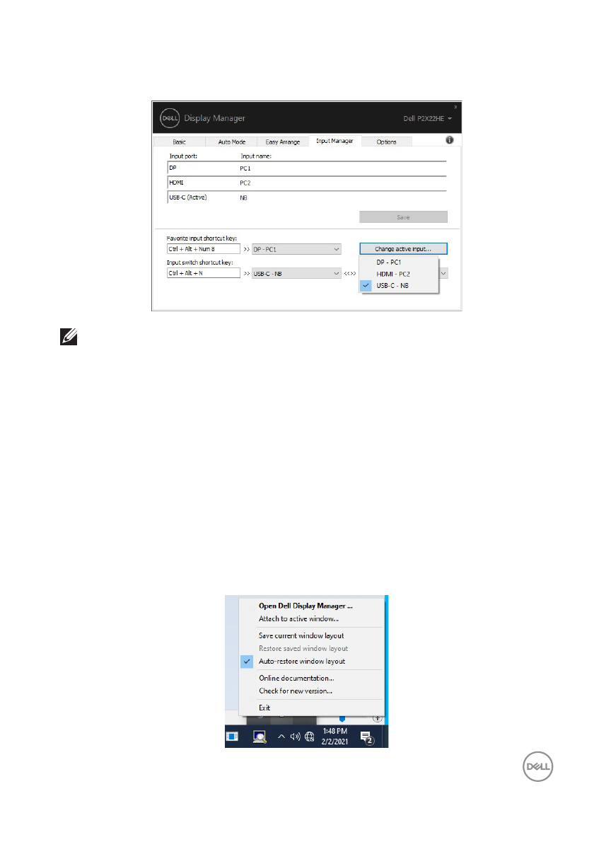Open the Easy Arrange tab

point(283,142)
